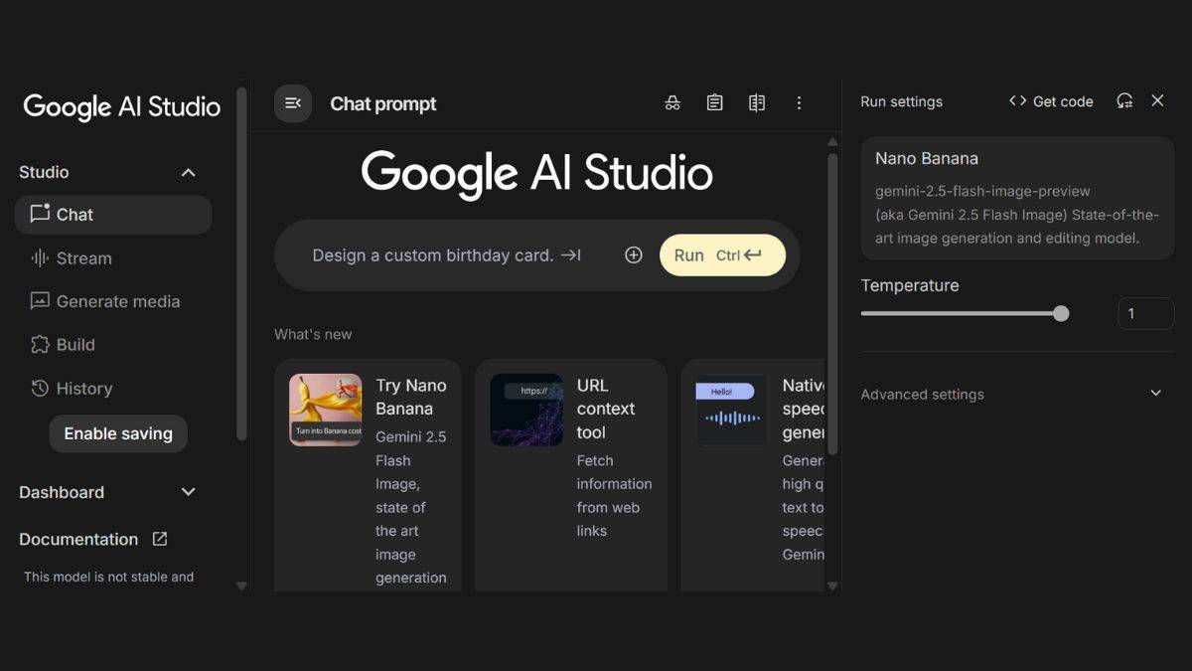The width and height of the screenshot is (1192, 671).
Task: Select Stream in the sidebar
Action: 83,258
